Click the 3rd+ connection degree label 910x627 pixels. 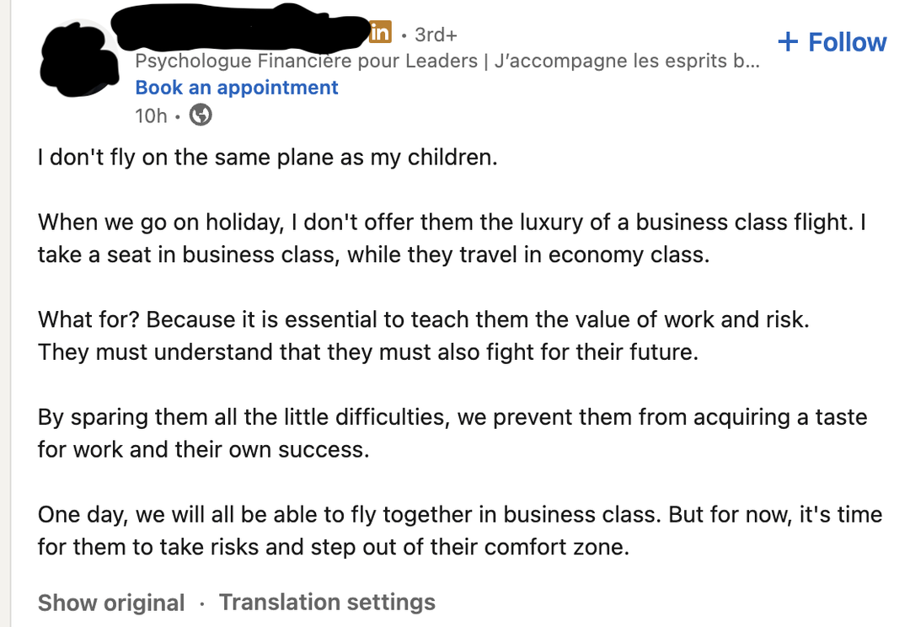click(x=436, y=35)
